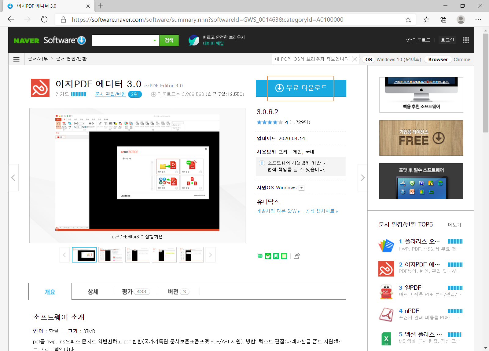489x351 pixels.
Task: Open the hamburger category menu
Action: point(17,59)
